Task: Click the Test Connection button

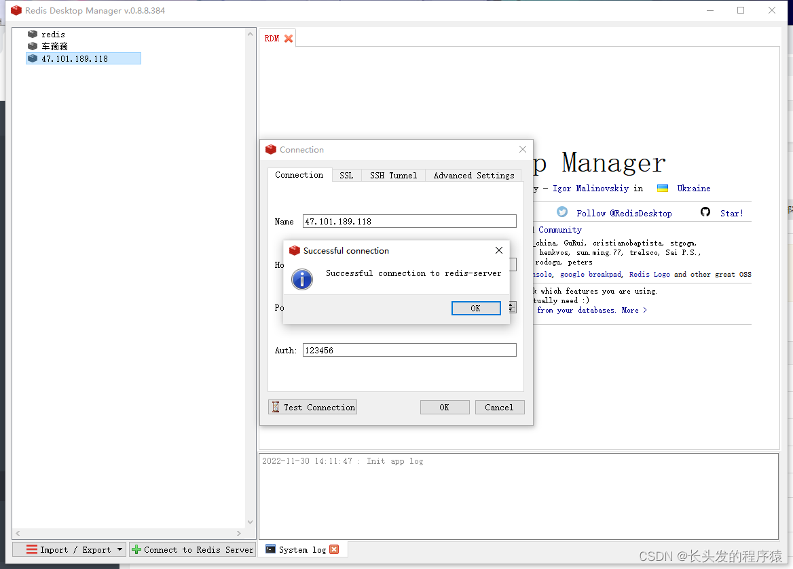Action: pos(312,408)
